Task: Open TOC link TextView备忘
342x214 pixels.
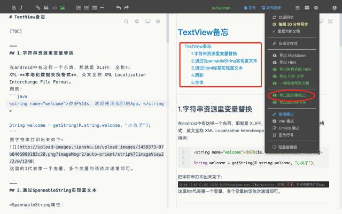Action: tap(198, 47)
